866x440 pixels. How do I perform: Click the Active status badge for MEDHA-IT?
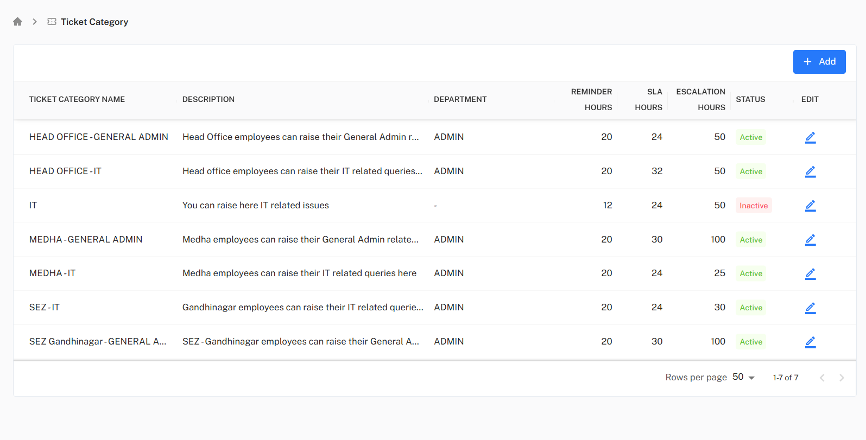pos(751,273)
